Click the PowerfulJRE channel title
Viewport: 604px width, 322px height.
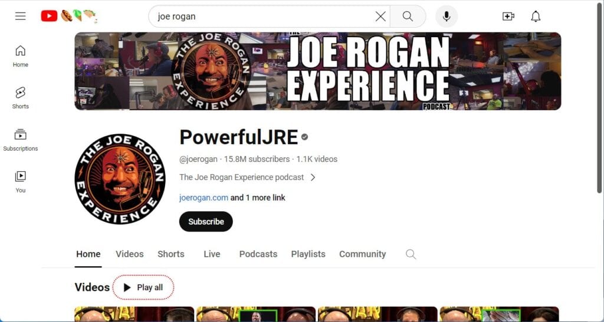pyautogui.click(x=239, y=137)
